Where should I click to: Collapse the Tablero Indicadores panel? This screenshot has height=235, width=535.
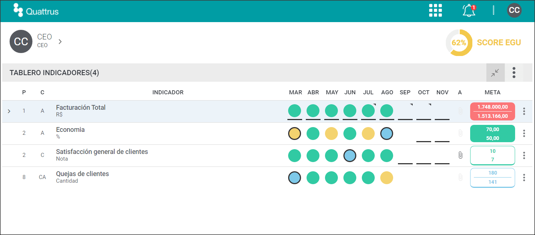coord(495,73)
